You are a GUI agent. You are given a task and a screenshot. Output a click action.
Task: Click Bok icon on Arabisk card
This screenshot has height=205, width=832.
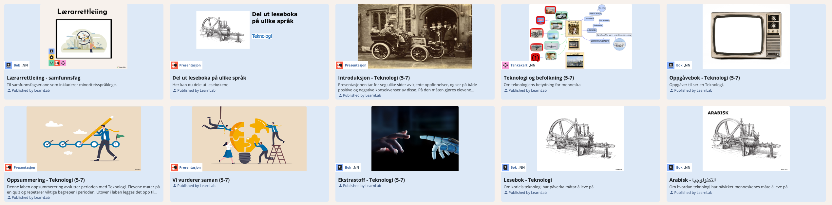pos(671,167)
